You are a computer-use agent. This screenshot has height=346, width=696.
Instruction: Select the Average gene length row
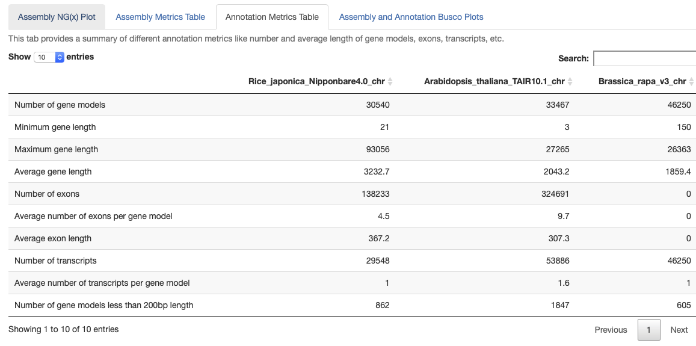pos(53,171)
